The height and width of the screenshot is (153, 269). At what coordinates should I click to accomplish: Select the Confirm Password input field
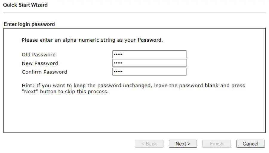point(149,72)
